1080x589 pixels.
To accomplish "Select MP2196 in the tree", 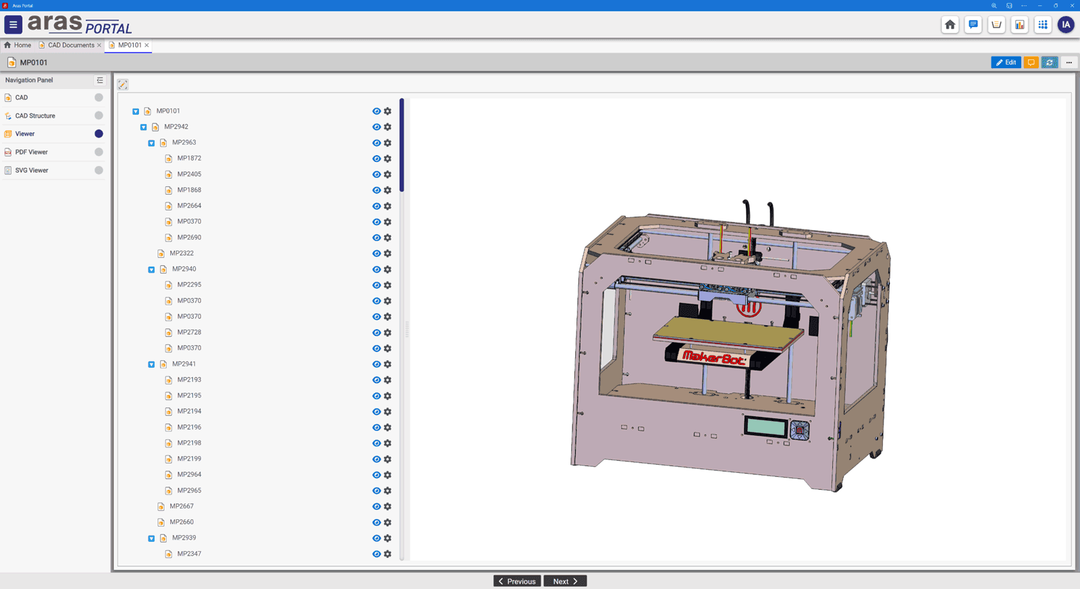I will click(189, 427).
